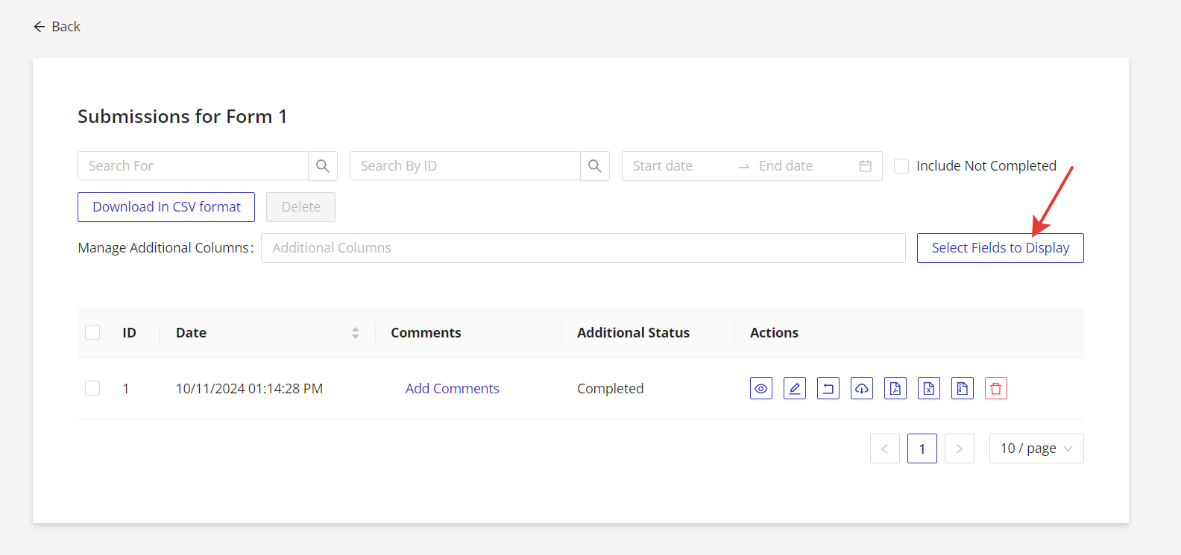Image resolution: width=1181 pixels, height=555 pixels.
Task: Delete submission 1 with the red trash icon
Action: [995, 388]
